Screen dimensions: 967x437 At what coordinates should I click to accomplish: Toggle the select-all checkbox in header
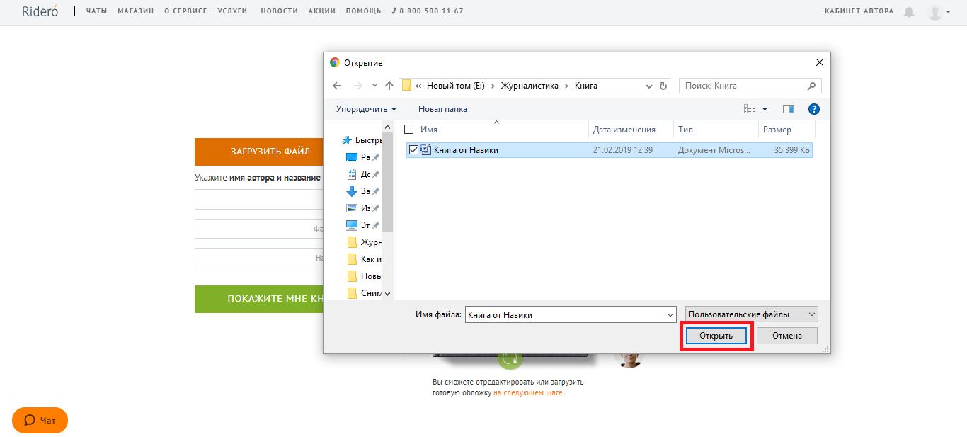408,130
